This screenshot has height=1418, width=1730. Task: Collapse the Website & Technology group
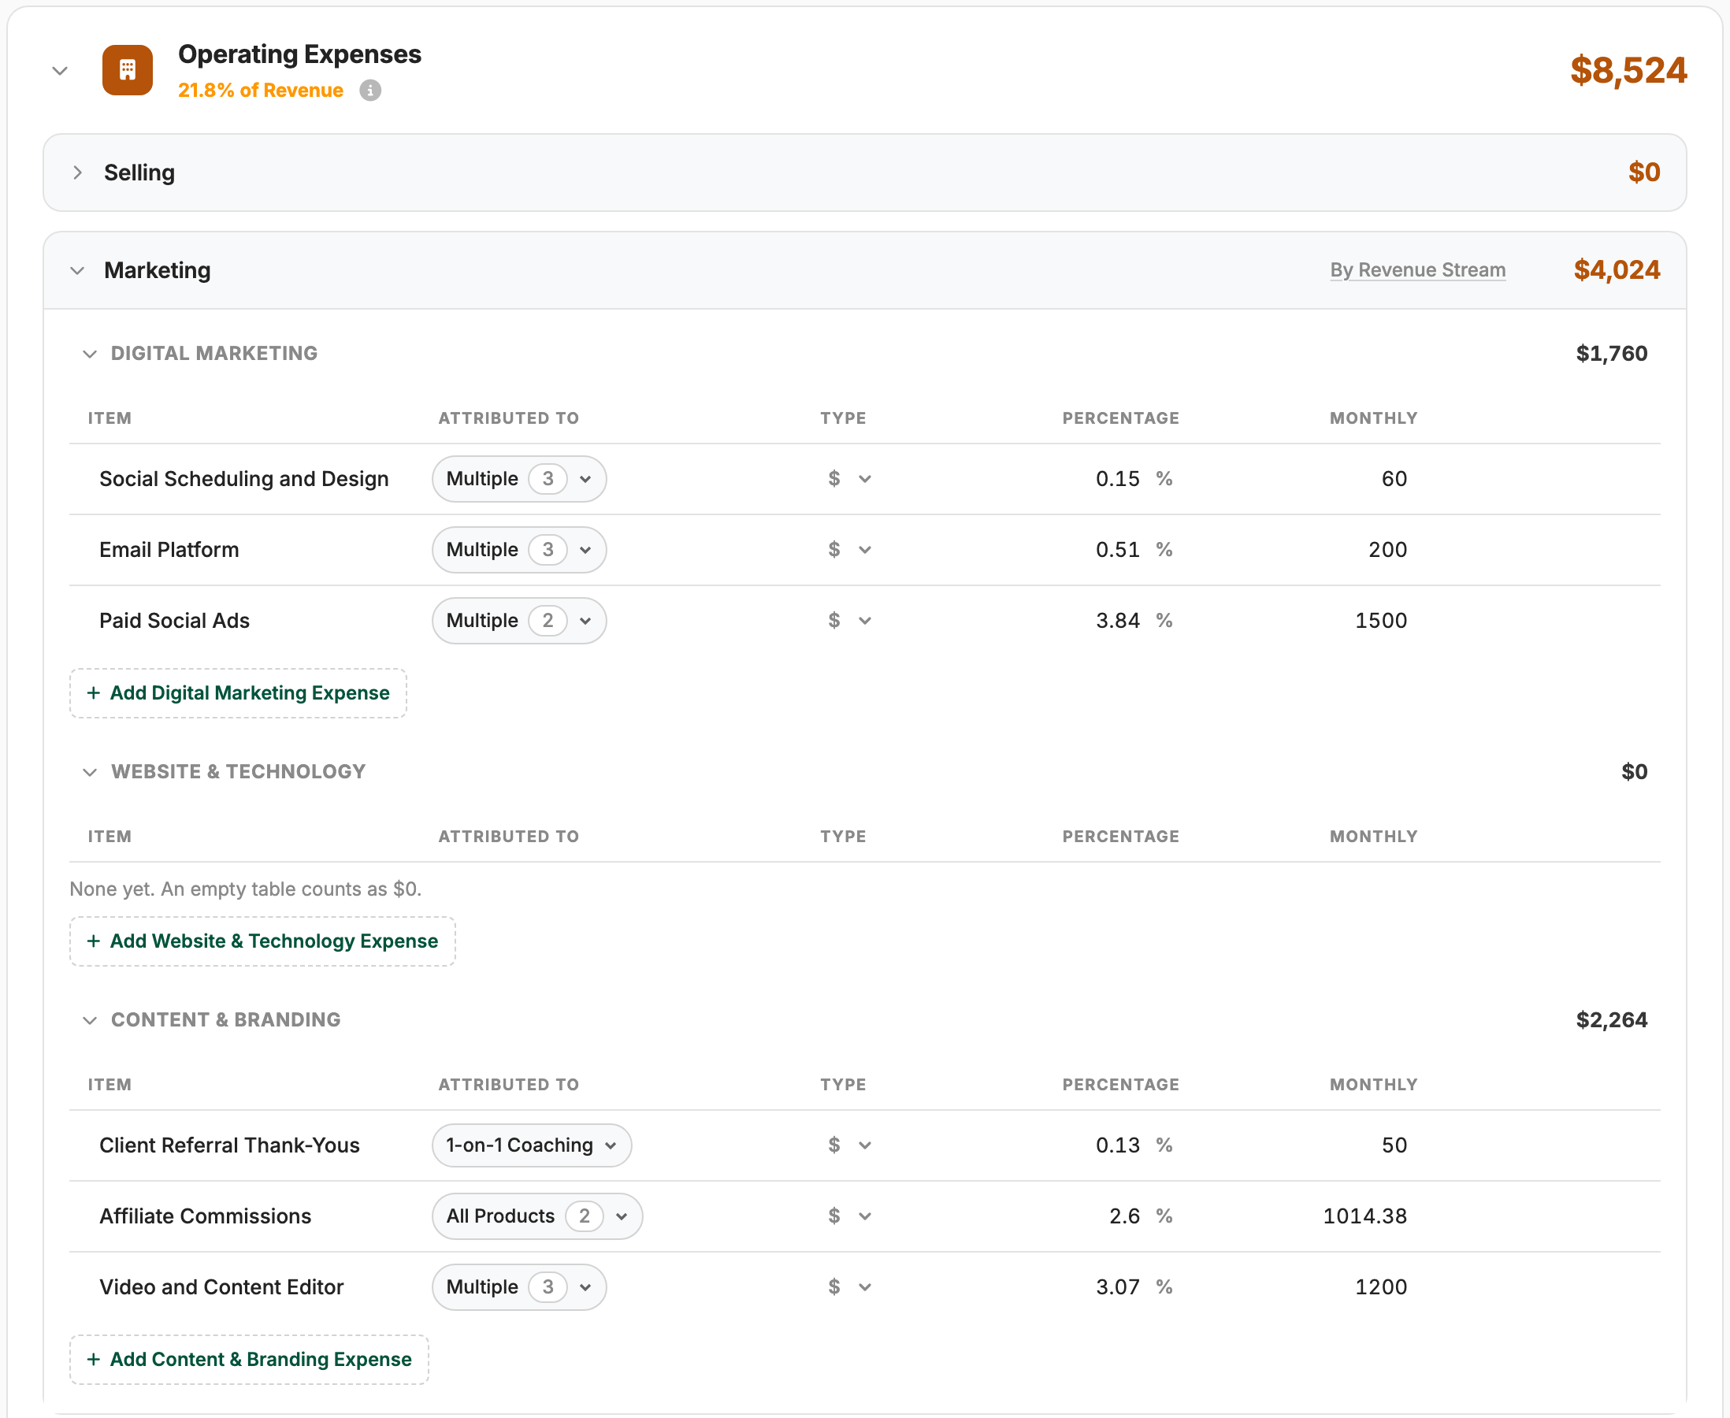(x=90, y=772)
